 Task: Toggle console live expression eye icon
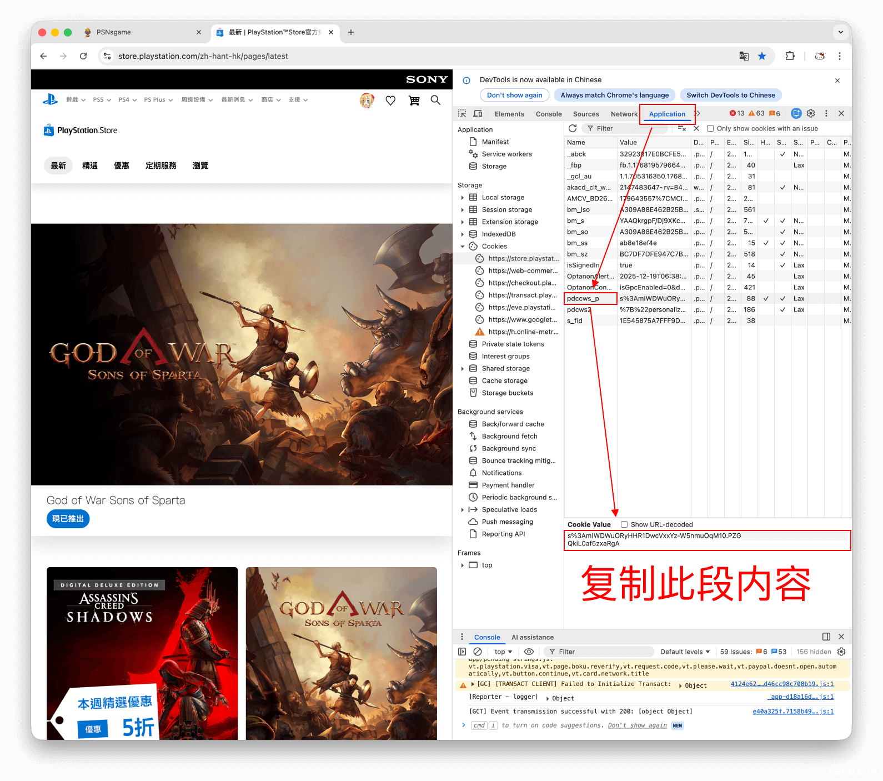529,652
